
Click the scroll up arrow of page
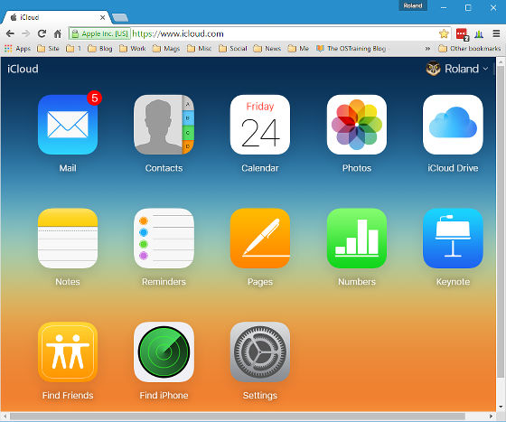[x=501, y=61]
